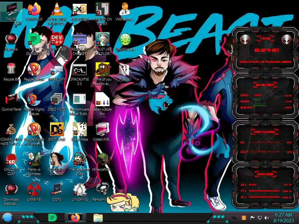Open the Control Panel desktop icon
This screenshot has height=224, width=299.
coord(11,102)
